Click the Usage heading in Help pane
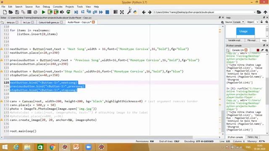The width and height of the screenshot is (269, 151). click(244, 31)
